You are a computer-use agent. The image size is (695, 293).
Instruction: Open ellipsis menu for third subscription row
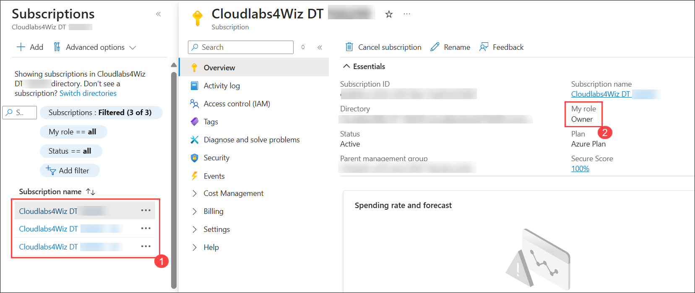pos(146,247)
